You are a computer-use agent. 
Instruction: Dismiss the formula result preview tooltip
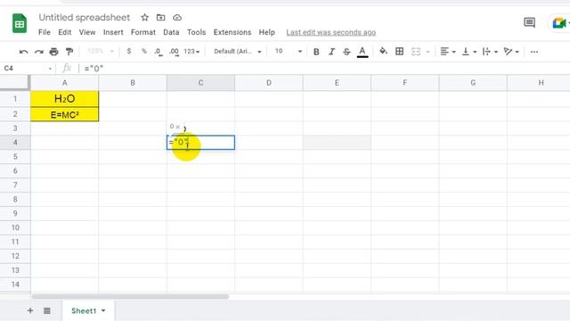178,127
